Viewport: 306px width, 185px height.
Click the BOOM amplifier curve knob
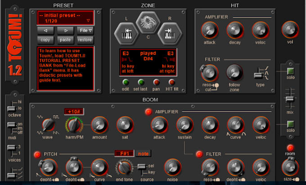pyautogui.click(x=235, y=125)
